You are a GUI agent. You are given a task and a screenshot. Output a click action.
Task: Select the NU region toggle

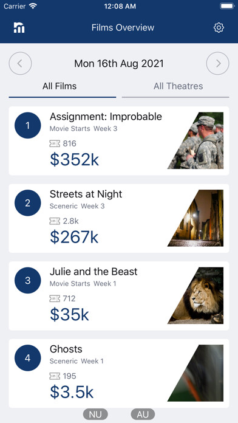(x=95, y=414)
